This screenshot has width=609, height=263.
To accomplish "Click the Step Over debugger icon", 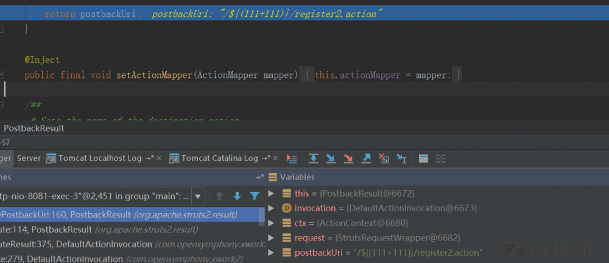I will tap(313, 158).
